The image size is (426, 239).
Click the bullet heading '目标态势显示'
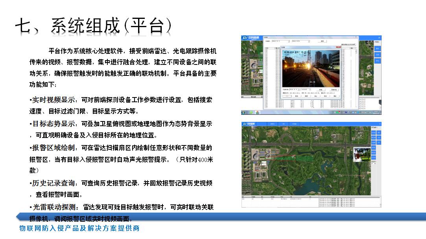53,124
